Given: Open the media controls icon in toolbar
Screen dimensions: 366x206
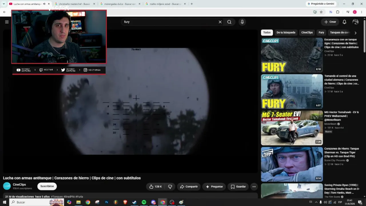Looking at the screenshot, I should click(x=348, y=12).
